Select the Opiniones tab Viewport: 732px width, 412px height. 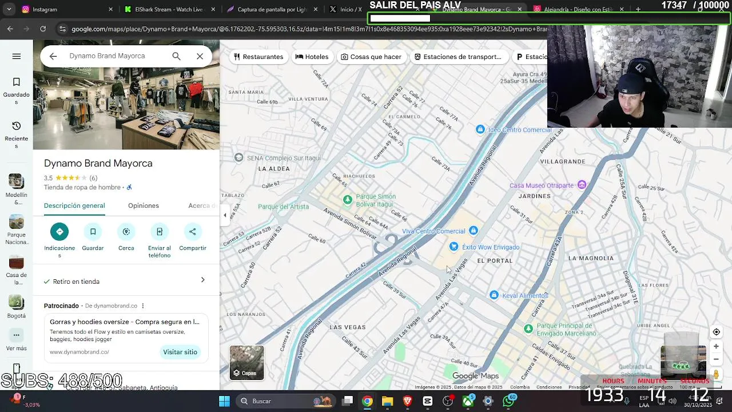click(x=144, y=205)
